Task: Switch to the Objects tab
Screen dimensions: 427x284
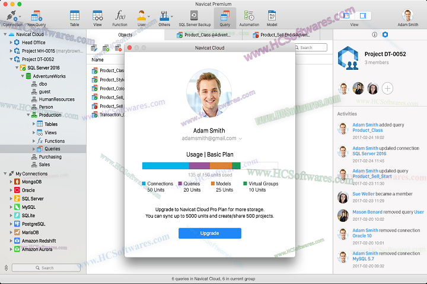Action: coord(125,35)
